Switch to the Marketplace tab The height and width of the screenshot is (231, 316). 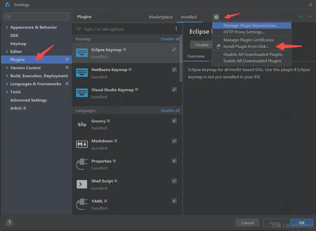pyautogui.click(x=161, y=17)
